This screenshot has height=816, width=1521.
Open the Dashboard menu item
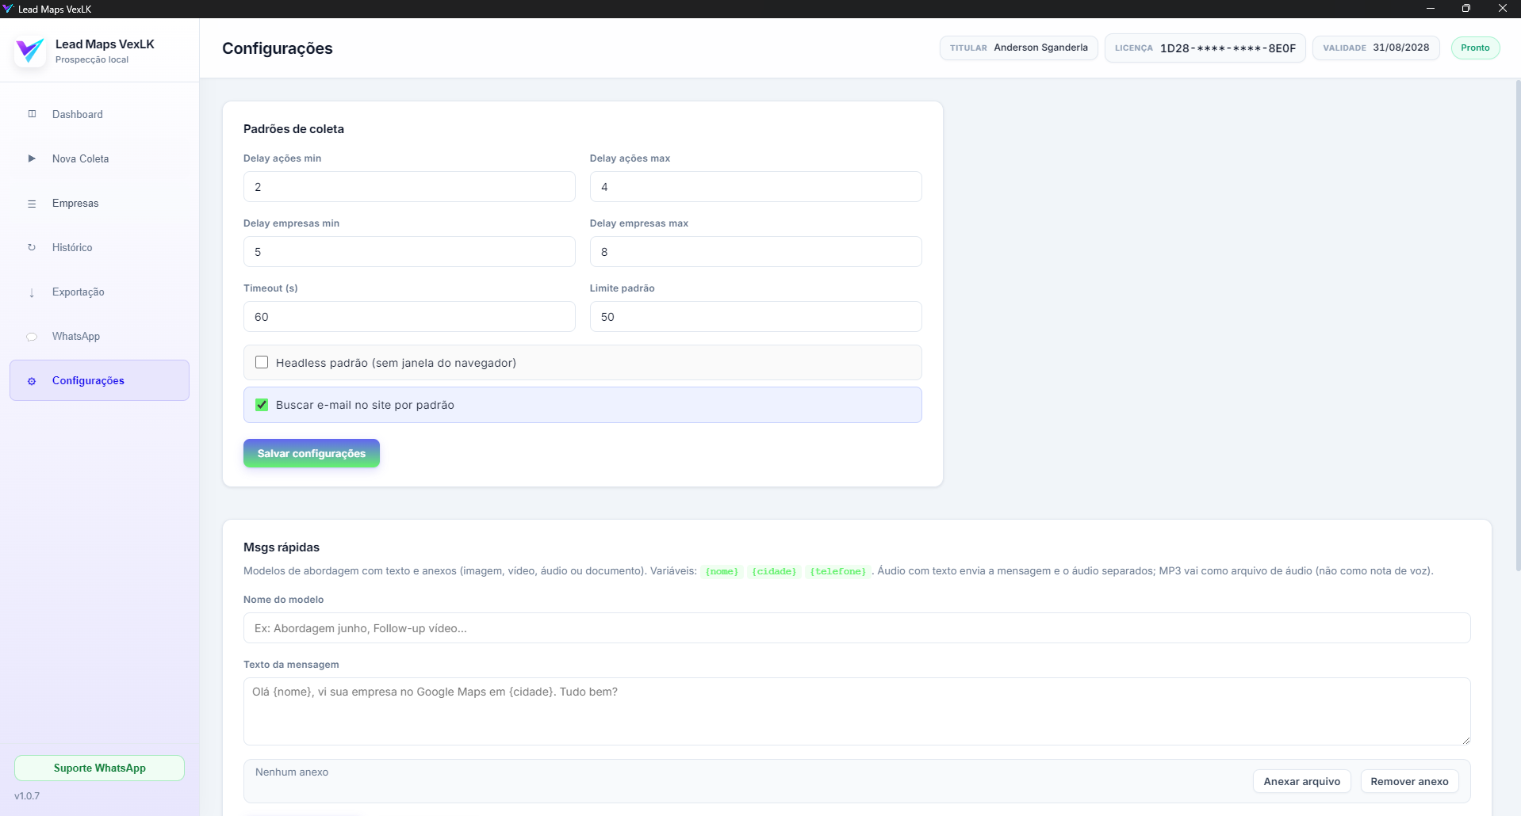coord(99,114)
